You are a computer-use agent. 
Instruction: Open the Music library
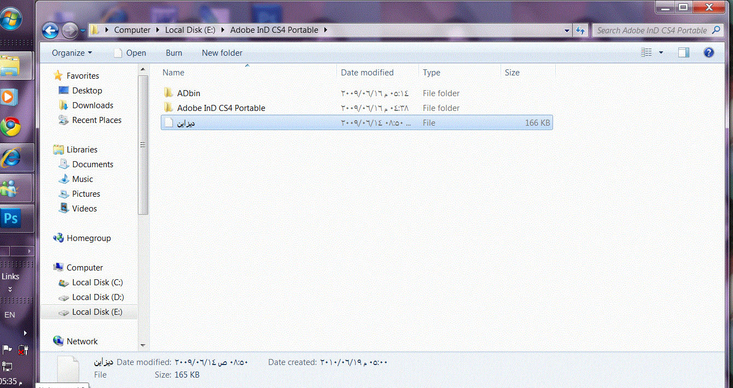(x=83, y=179)
